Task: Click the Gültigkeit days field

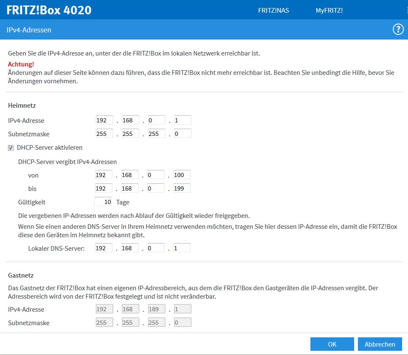Action: pyautogui.click(x=103, y=202)
